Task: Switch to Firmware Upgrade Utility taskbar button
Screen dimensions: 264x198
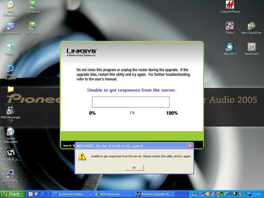Action: click(155, 194)
